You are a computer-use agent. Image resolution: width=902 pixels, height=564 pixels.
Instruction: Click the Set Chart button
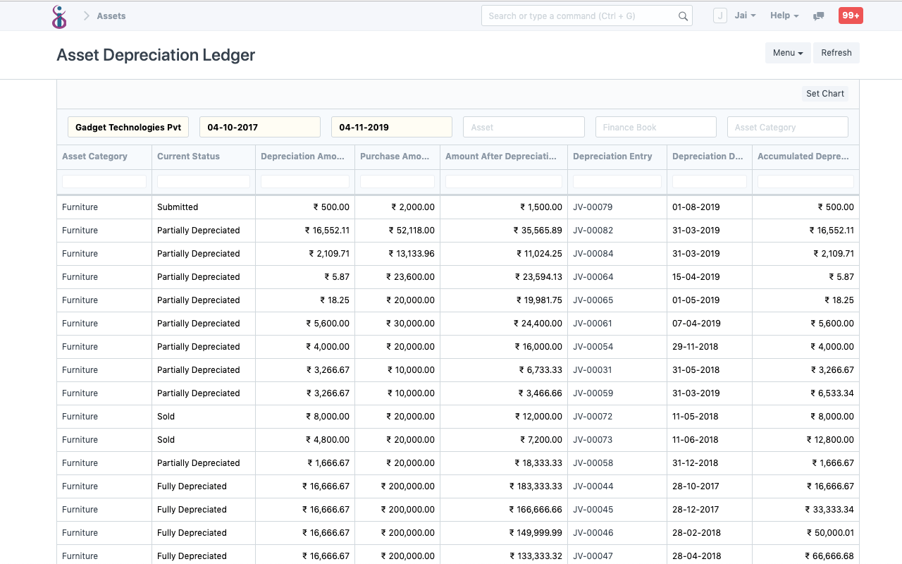tap(824, 93)
